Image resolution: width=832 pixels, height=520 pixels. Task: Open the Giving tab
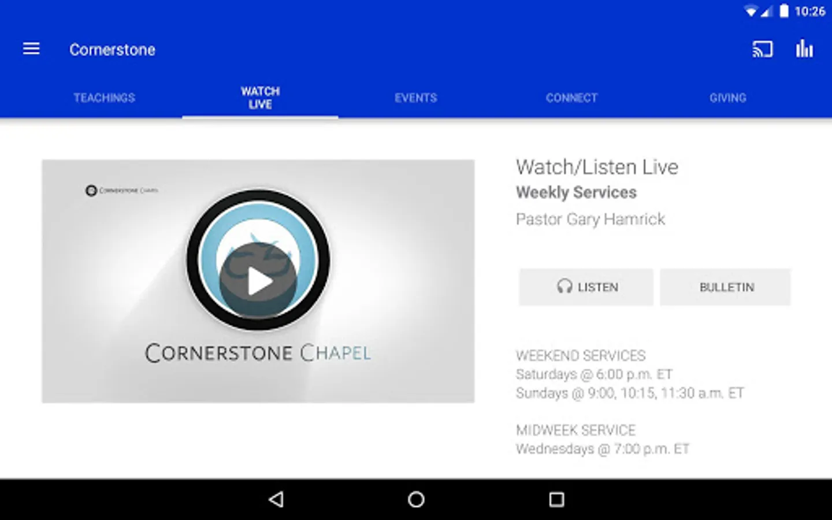click(728, 98)
